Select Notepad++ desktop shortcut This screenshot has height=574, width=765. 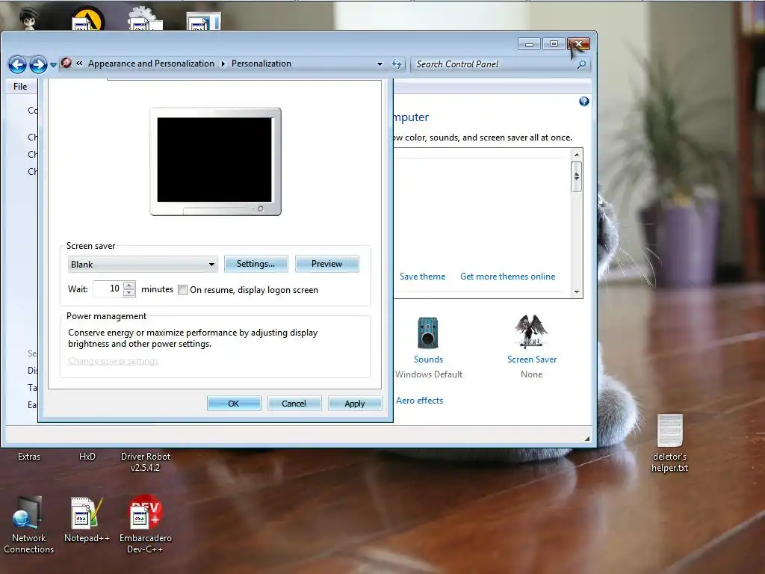87,519
